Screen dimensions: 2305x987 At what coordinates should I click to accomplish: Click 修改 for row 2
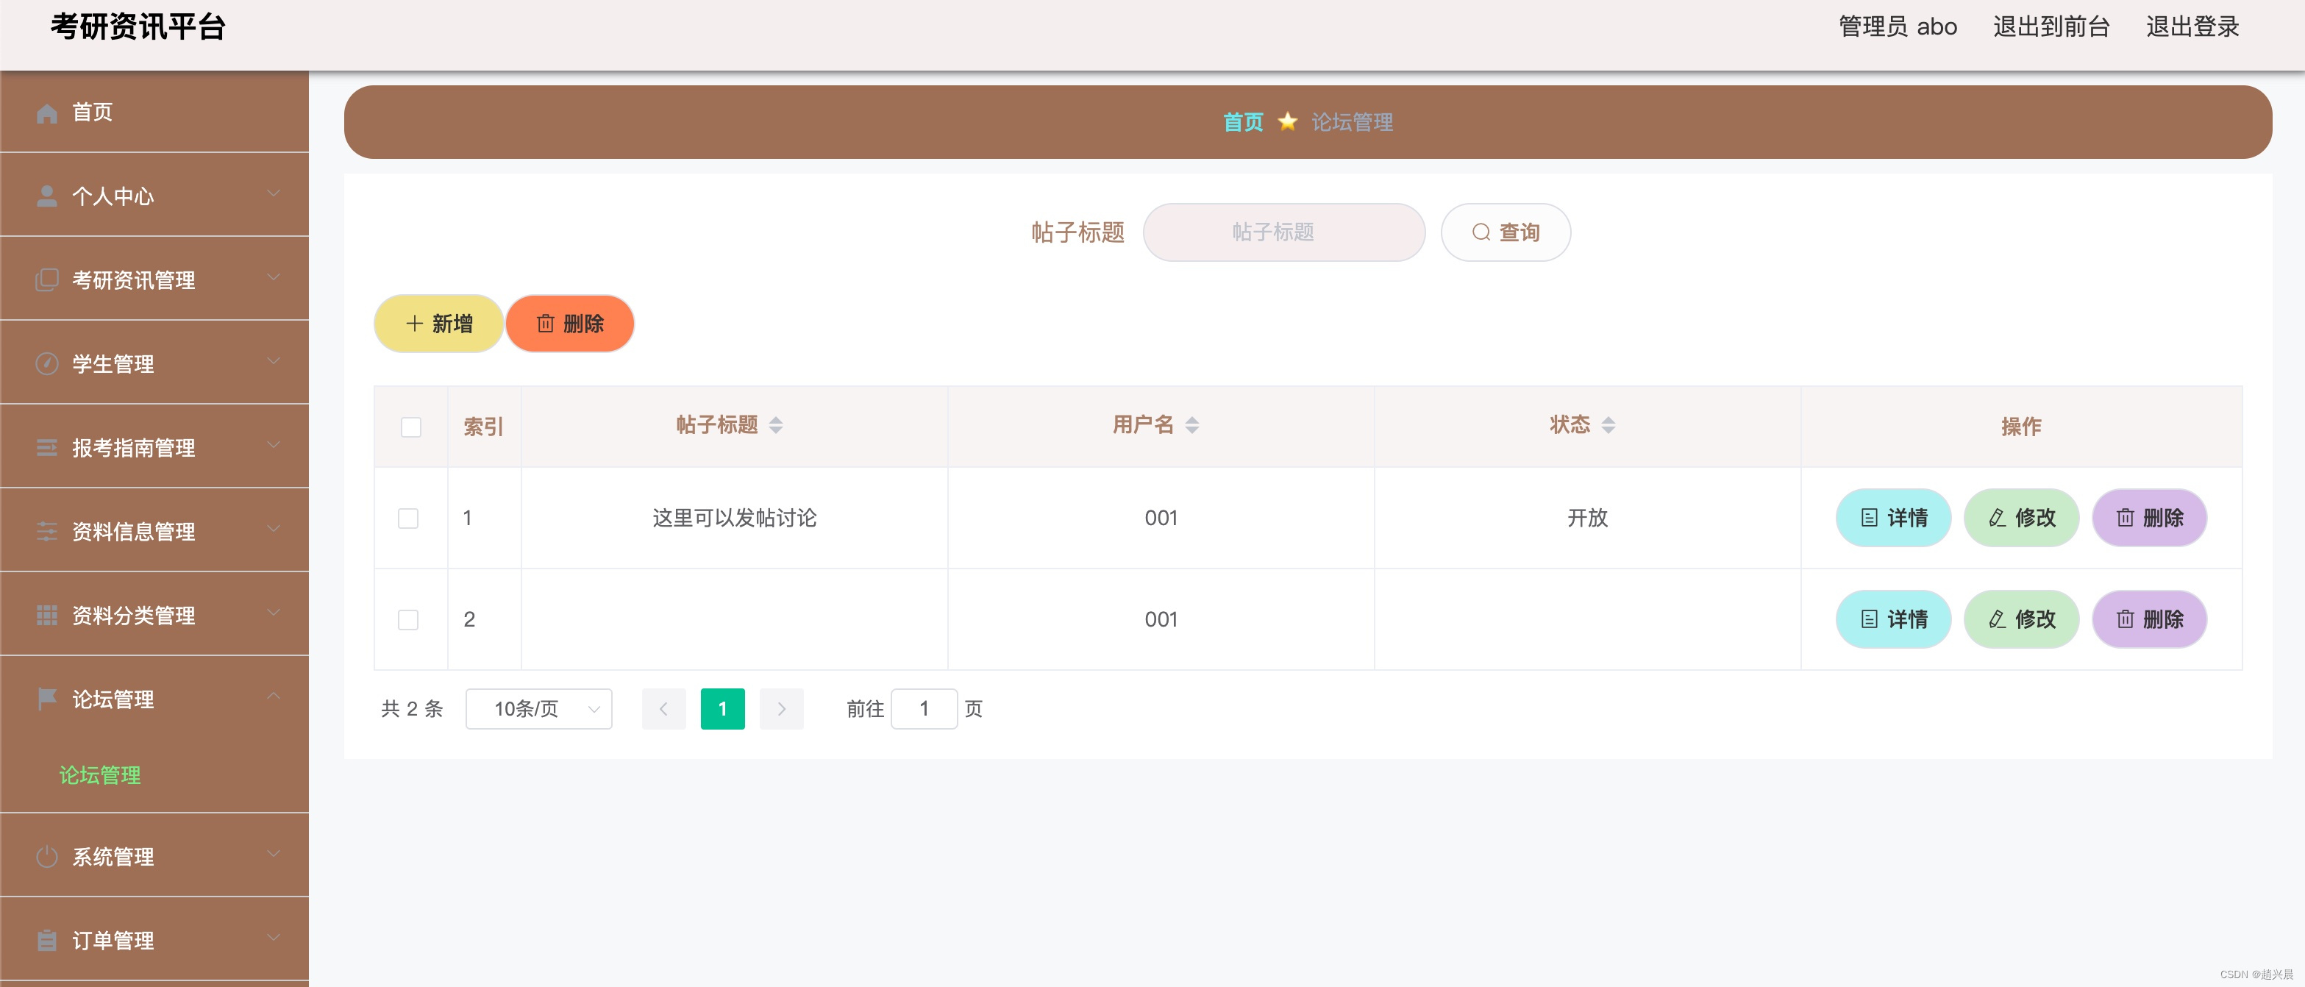coord(2021,619)
